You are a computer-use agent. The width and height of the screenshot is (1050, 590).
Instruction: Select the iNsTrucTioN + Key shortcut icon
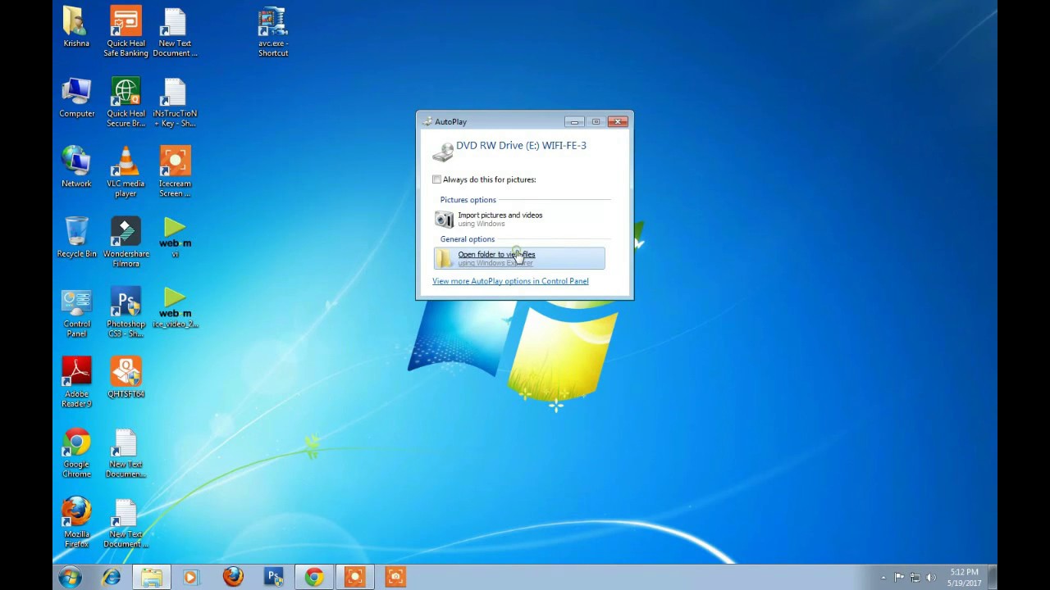(x=175, y=103)
